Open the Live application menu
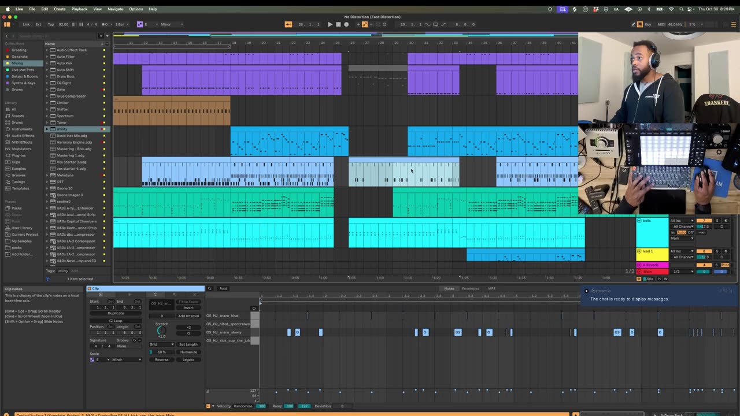The image size is (740, 416). tap(19, 9)
